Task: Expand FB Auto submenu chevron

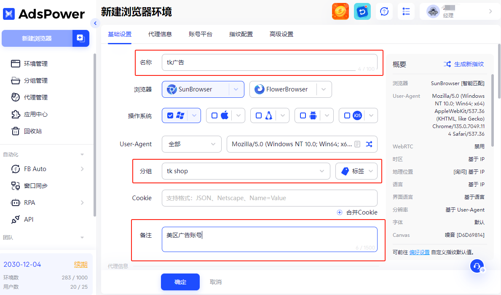Action: pos(82,169)
